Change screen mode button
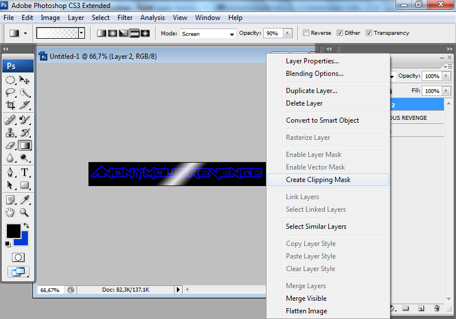 [18, 272]
